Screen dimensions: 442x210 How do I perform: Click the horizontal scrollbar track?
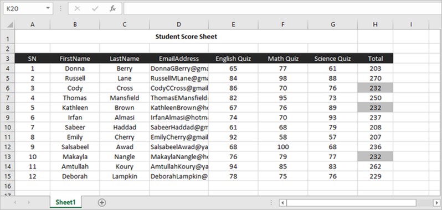click(351, 203)
